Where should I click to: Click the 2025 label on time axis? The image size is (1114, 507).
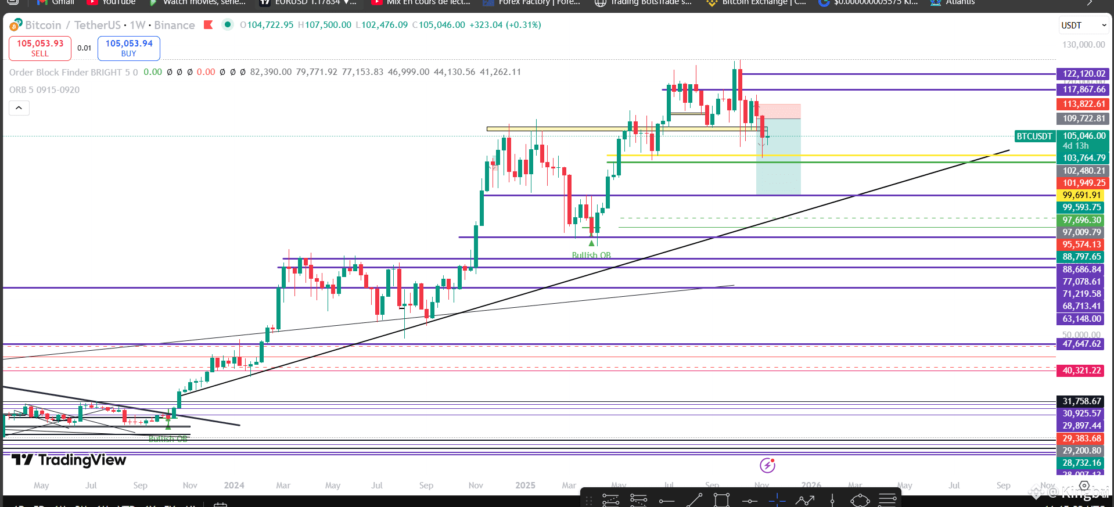click(x=525, y=486)
